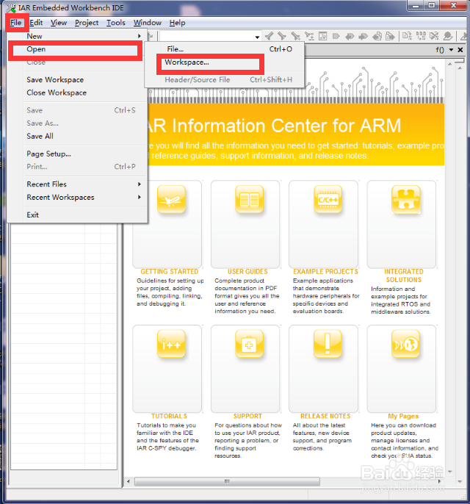Open the Edit menu
Image resolution: width=470 pixels, height=504 pixels.
tap(36, 23)
